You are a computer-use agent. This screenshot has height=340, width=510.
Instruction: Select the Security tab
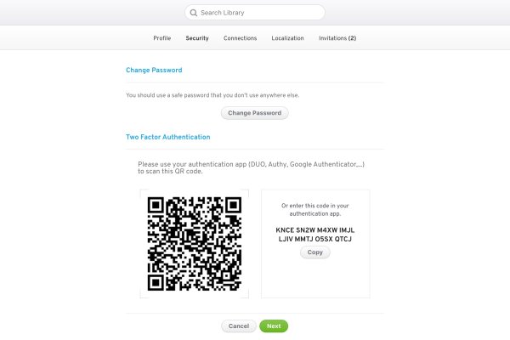pyautogui.click(x=197, y=38)
